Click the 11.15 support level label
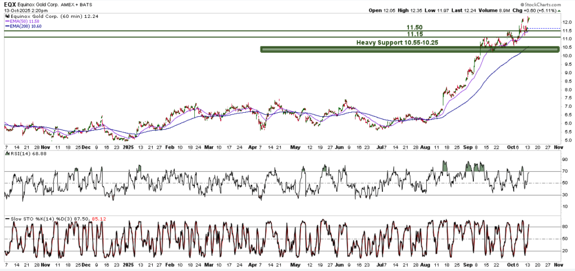Screen dimensions: 575x271 coord(416,34)
